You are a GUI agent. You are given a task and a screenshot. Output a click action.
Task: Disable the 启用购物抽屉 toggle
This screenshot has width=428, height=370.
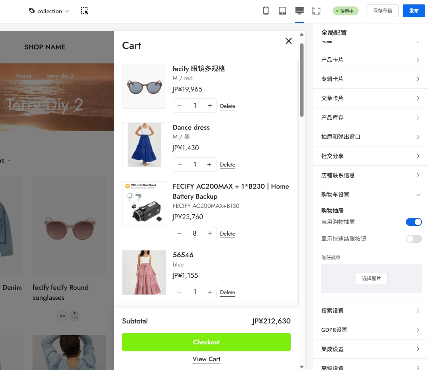pyautogui.click(x=414, y=222)
